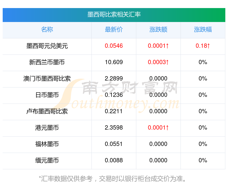This screenshot has width=228, height=187.
Task: Click the 涨跌额 column header
Action: point(158,30)
